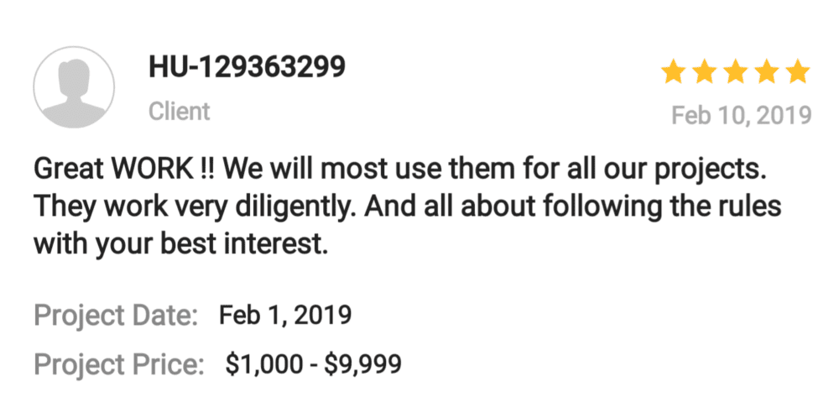Click the reviewer's gray avatar icon
This screenshot has height=413, width=839.
[x=74, y=88]
